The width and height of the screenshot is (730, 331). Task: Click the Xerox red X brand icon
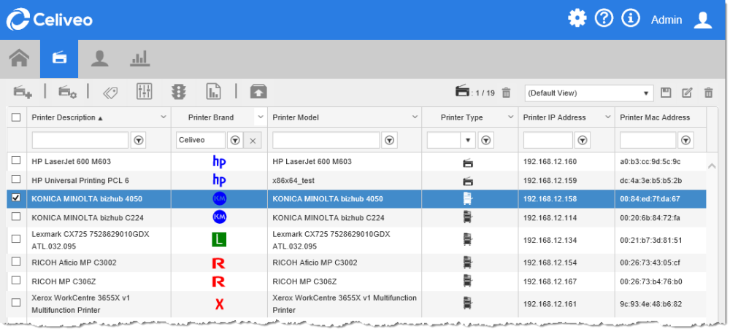click(219, 304)
